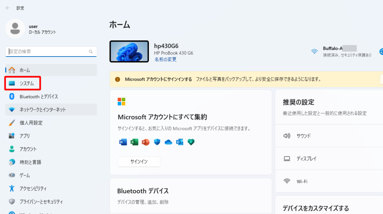The image size is (383, 214).
Task: Click the Sound speaker icon
Action: click(287, 136)
